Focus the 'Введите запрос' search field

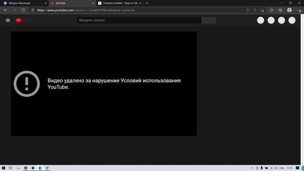[139, 20]
